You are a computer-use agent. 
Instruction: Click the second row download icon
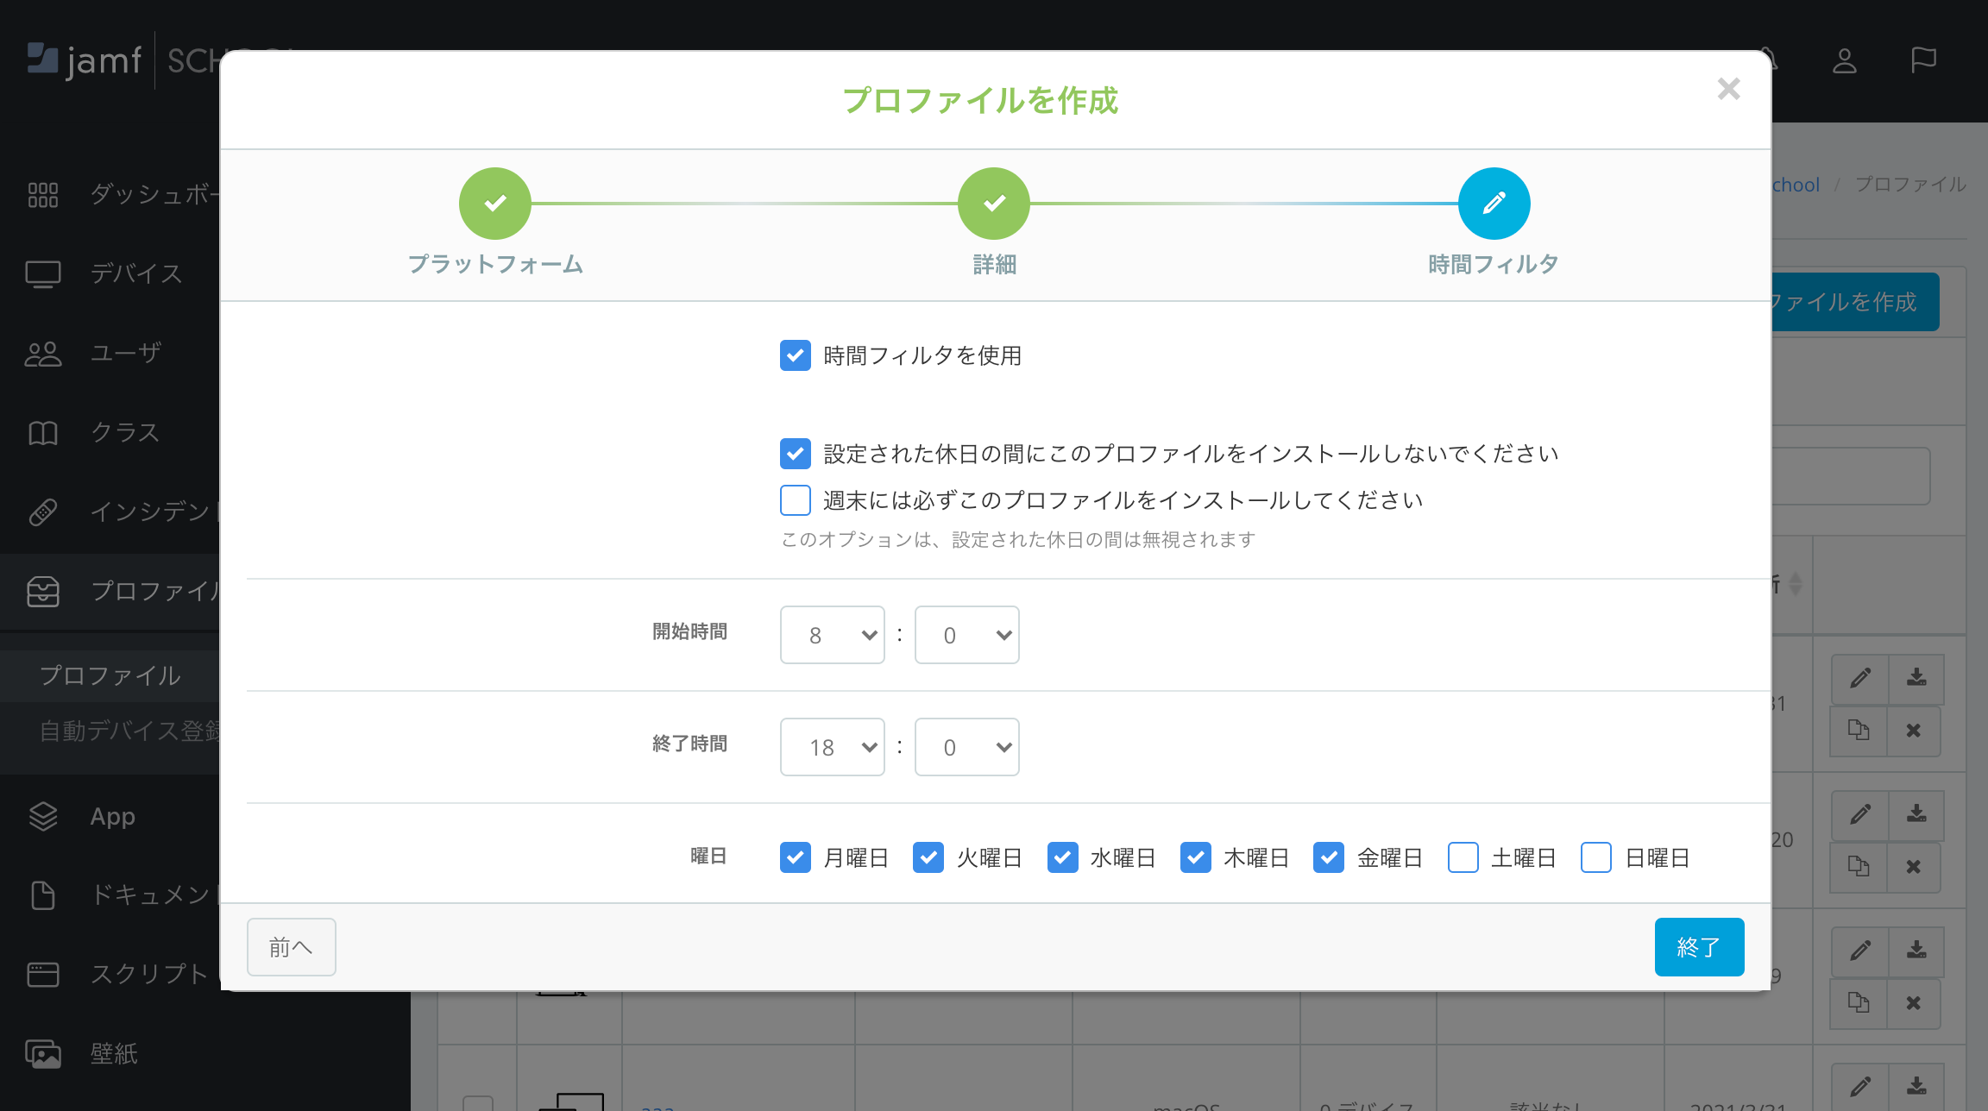[x=1916, y=814]
